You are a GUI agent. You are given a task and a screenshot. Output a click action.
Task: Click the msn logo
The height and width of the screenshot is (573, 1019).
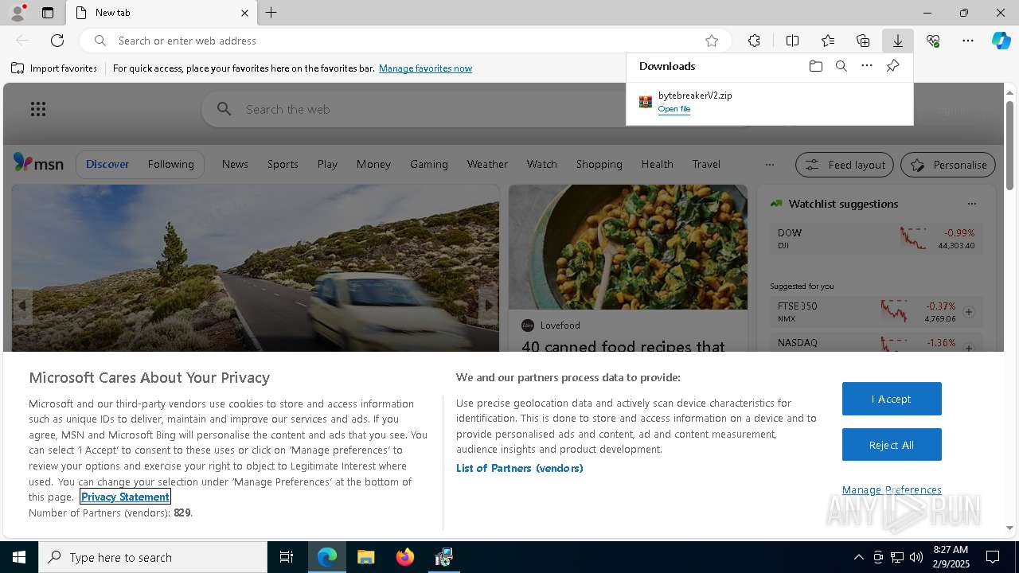coord(38,163)
